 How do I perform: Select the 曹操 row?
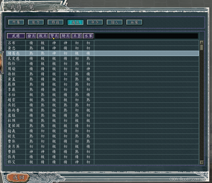[x=103, y=152]
